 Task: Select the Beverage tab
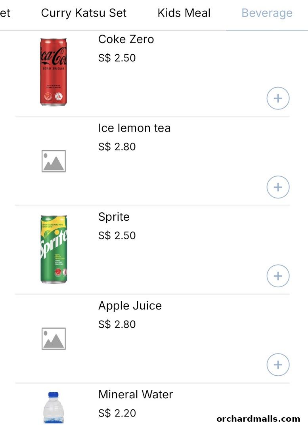click(267, 13)
